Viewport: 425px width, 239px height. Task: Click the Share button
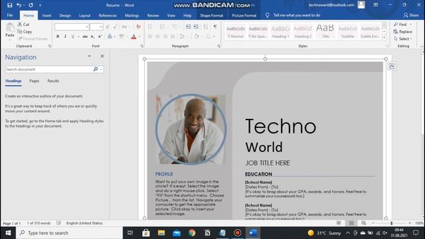(411, 15)
